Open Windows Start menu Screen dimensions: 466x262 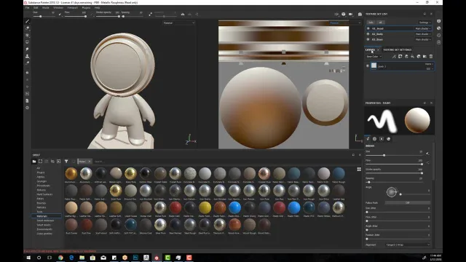click(x=28, y=258)
